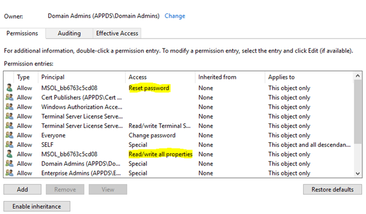Click the user icon in the Reset password row
Screen dimensions: 366x214
(9, 88)
